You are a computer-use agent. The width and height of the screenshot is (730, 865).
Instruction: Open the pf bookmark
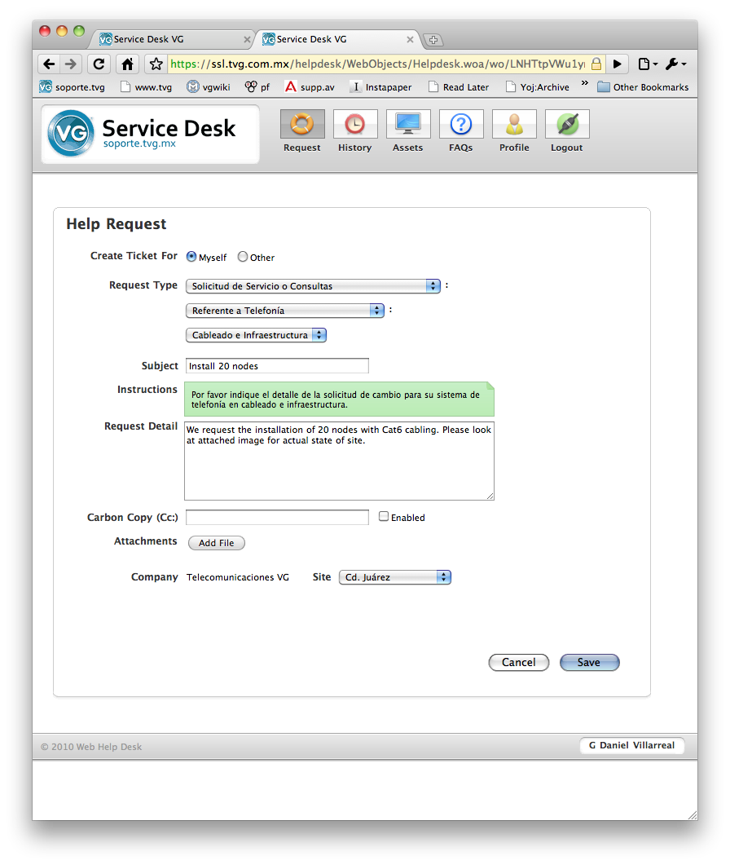pyautogui.click(x=257, y=87)
